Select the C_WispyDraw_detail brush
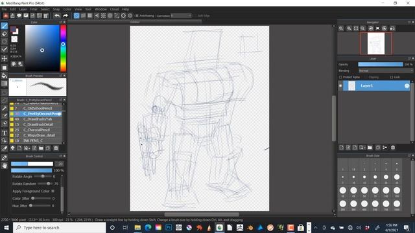Screen dimensions: 415x233 tap(36, 135)
